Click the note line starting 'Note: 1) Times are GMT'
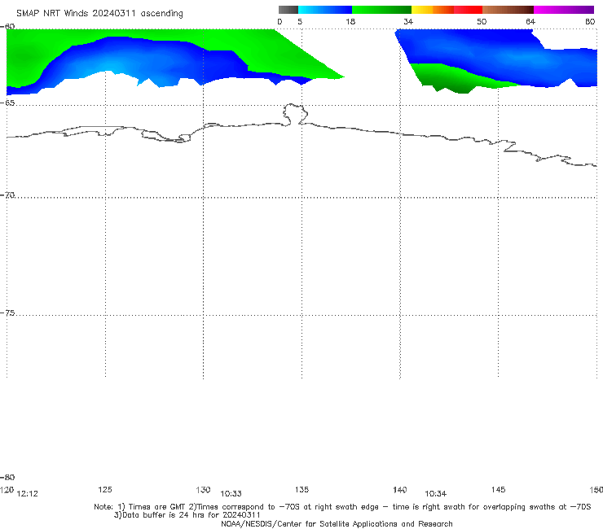The image size is (603, 529). click(342, 507)
